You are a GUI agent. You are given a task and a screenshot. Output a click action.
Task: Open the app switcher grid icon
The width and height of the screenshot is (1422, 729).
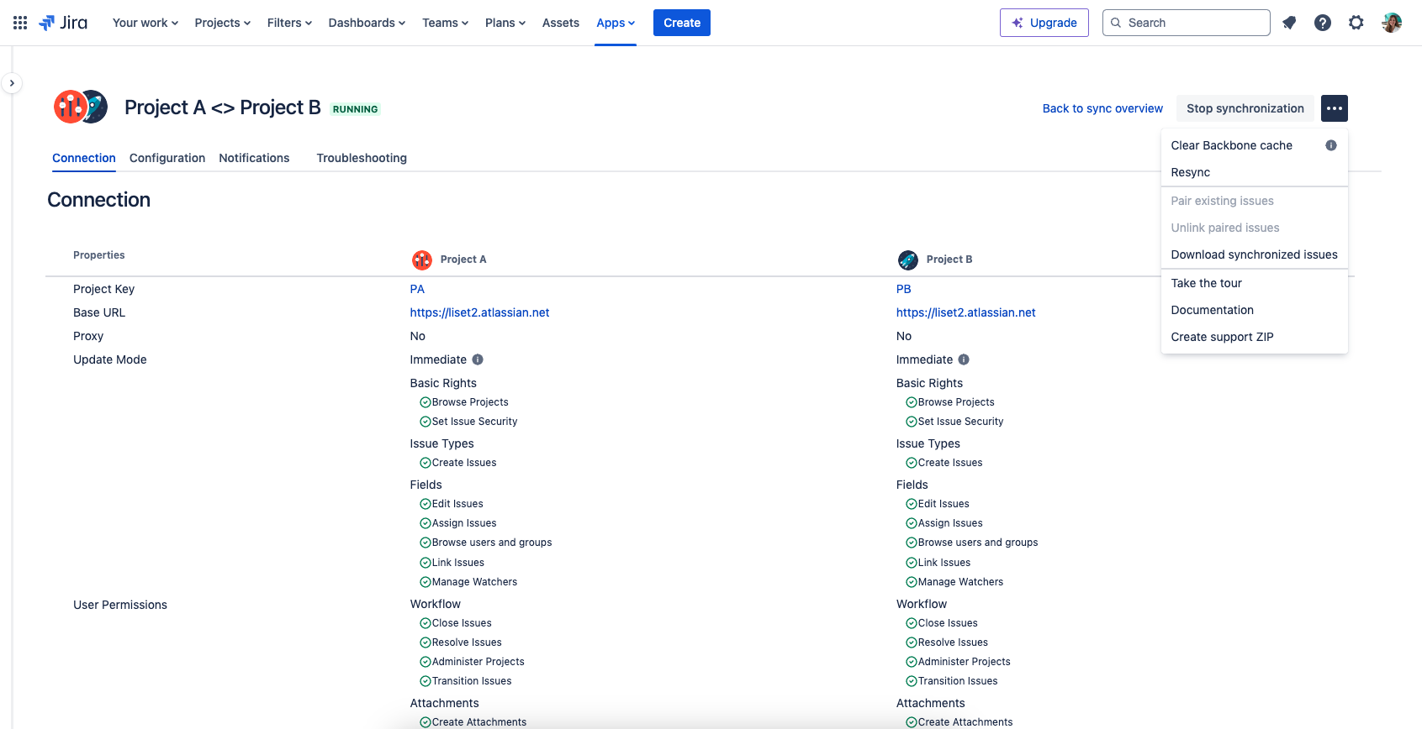point(20,23)
